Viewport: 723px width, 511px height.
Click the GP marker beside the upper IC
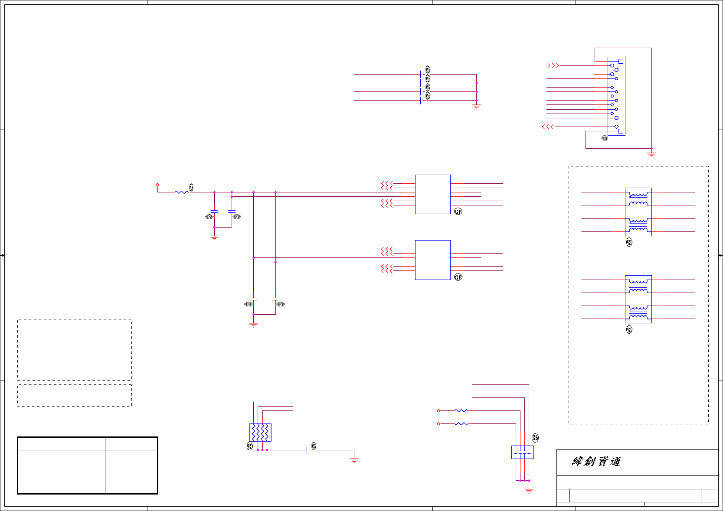pos(458,212)
